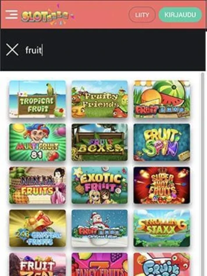Open the hamburger menu icon
Image resolution: width=207 pixels, height=276 pixels.
[11, 15]
